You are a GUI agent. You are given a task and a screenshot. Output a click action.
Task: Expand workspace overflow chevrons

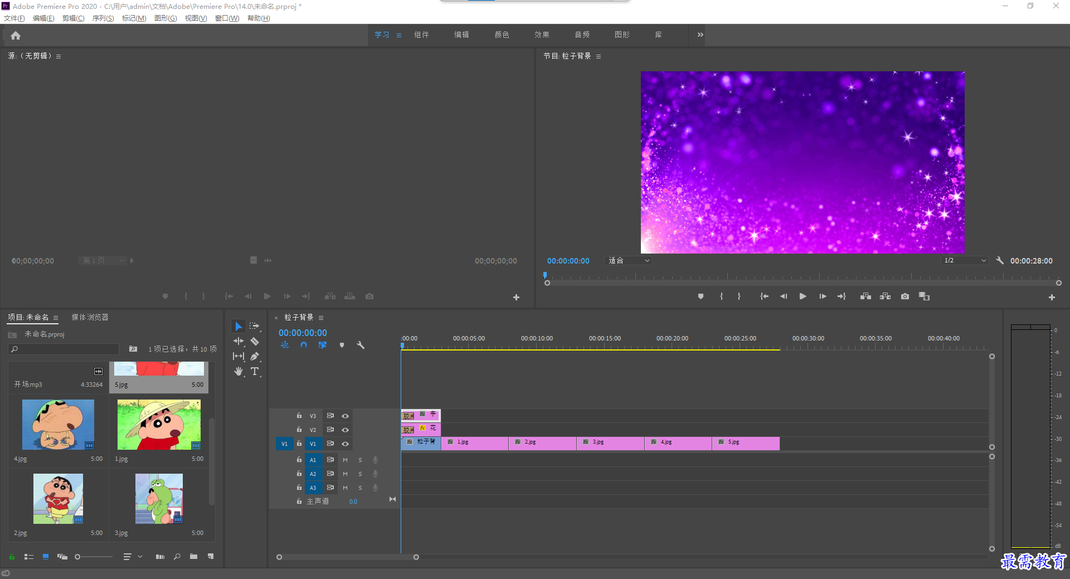(x=700, y=35)
